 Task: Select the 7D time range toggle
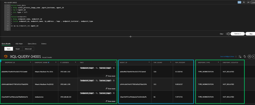click(244, 2)
